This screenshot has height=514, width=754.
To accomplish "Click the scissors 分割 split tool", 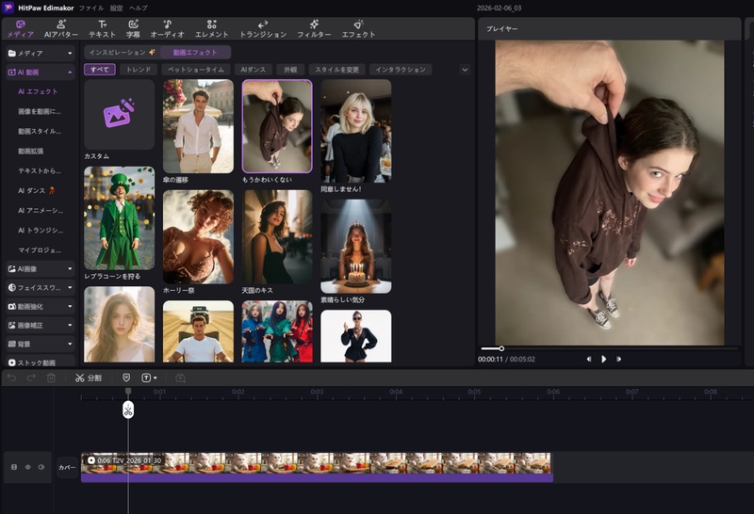I will tap(88, 377).
